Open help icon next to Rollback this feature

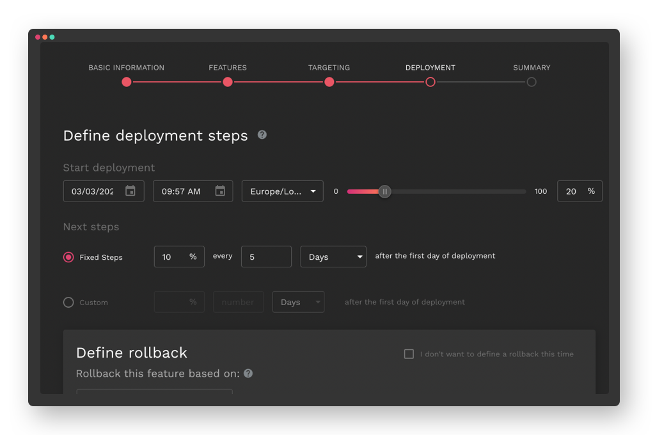tap(248, 373)
